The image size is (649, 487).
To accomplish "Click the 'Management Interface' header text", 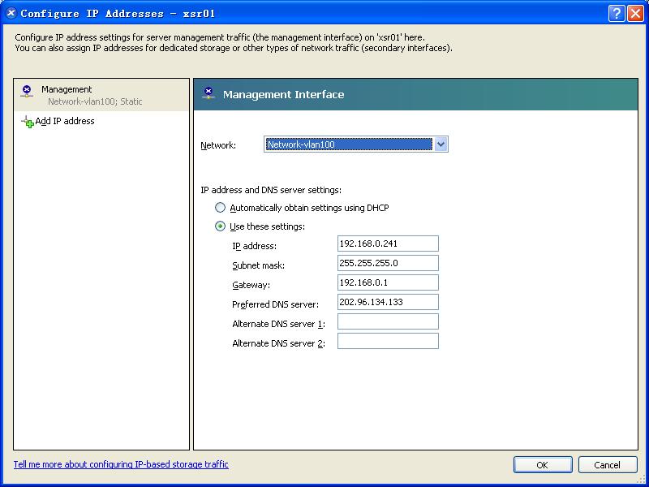I will point(283,94).
